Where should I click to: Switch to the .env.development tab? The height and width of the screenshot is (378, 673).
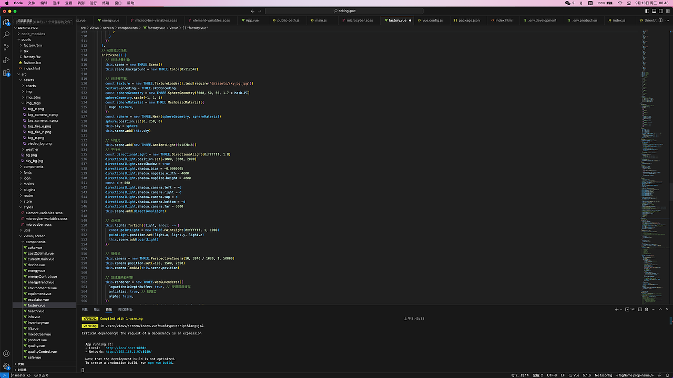pos(541,20)
